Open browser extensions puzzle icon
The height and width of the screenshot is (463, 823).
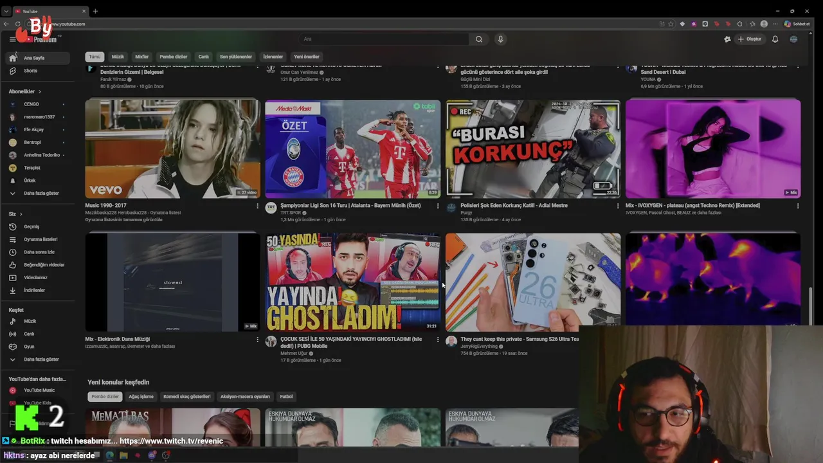739,24
